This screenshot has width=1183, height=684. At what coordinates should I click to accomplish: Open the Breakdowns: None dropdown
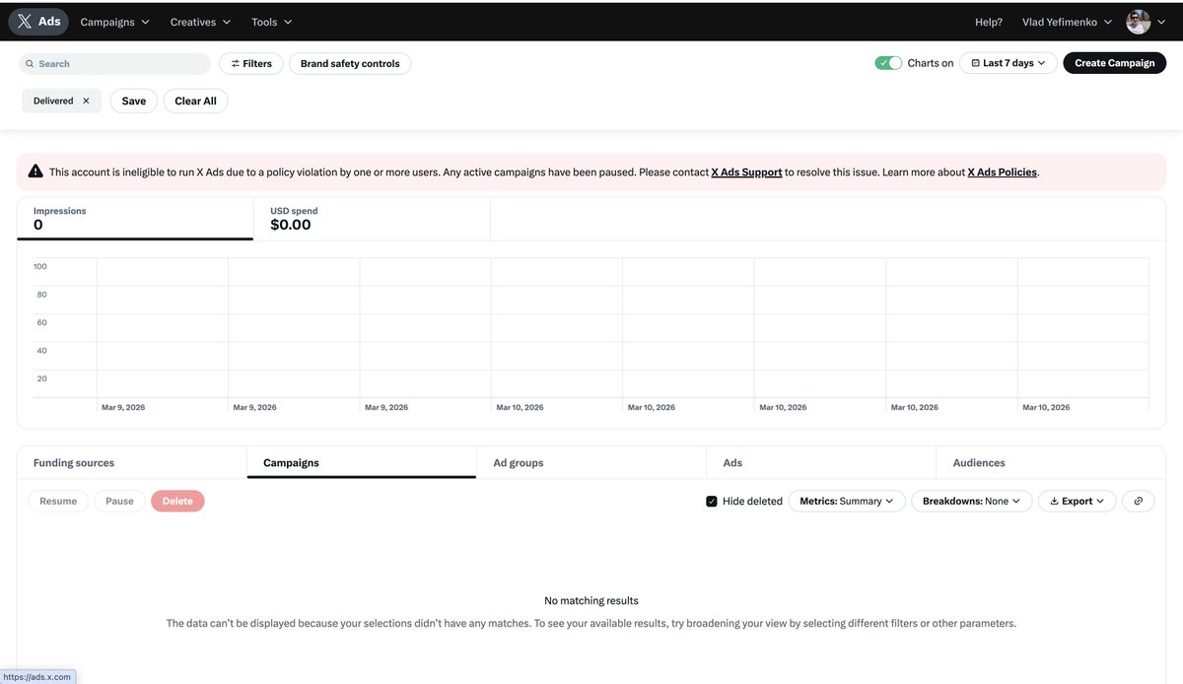click(972, 501)
